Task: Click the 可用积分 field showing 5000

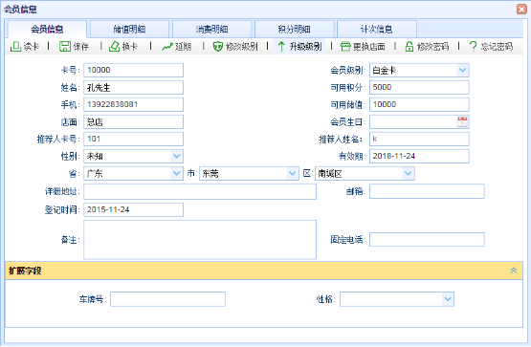Action: (419, 87)
